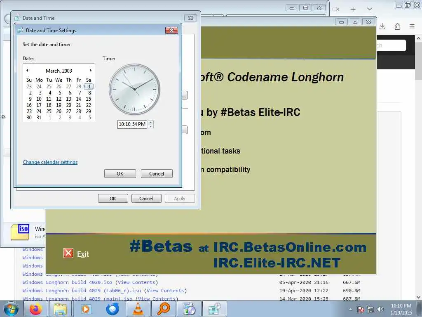Pick day 12 in the calendar

click(59, 99)
